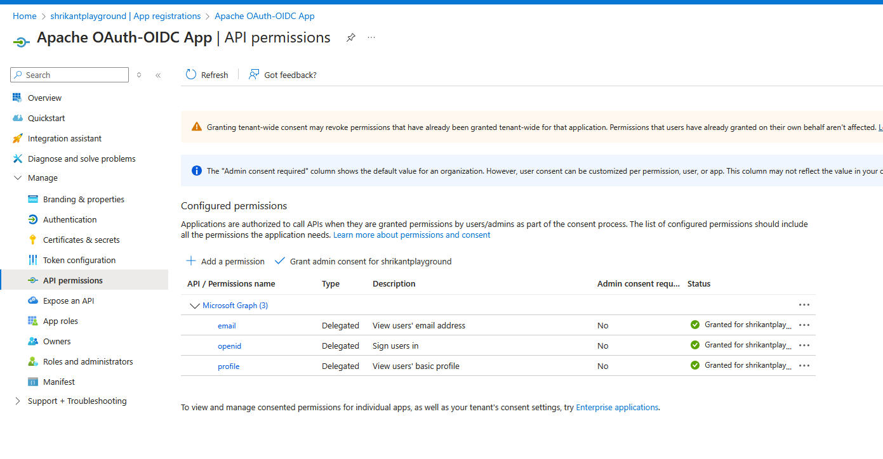Click the Expose an API cloud icon
Screen dimensions: 883x459
click(x=33, y=301)
